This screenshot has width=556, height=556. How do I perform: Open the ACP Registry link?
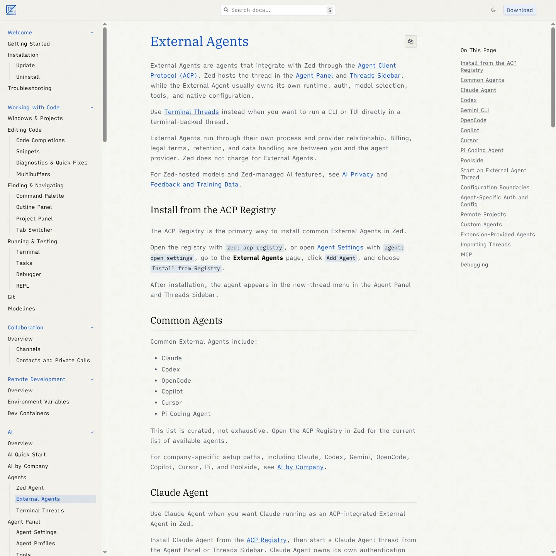[266, 540]
